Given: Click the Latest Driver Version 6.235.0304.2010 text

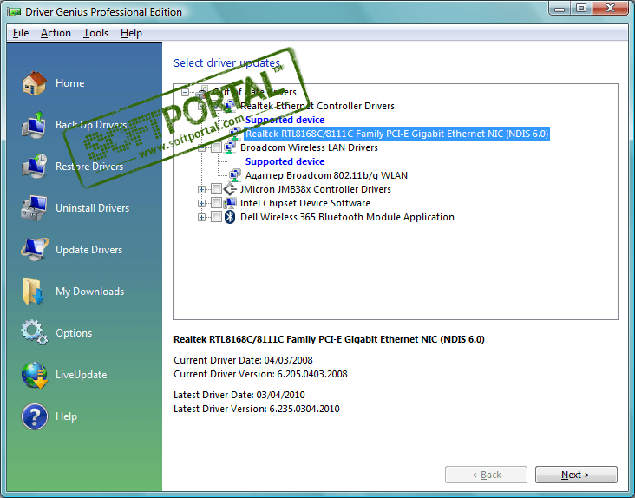Looking at the screenshot, I should pos(257,409).
